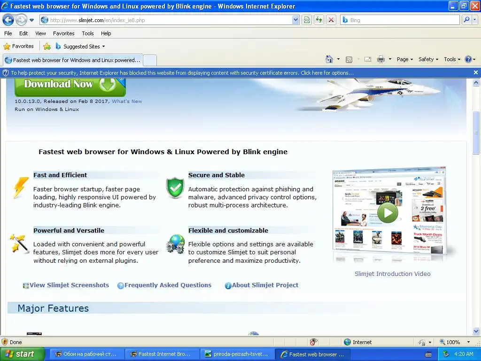The height and width of the screenshot is (361, 481).
Task: Click Add to Favorites Bar icon
Action: [47, 47]
